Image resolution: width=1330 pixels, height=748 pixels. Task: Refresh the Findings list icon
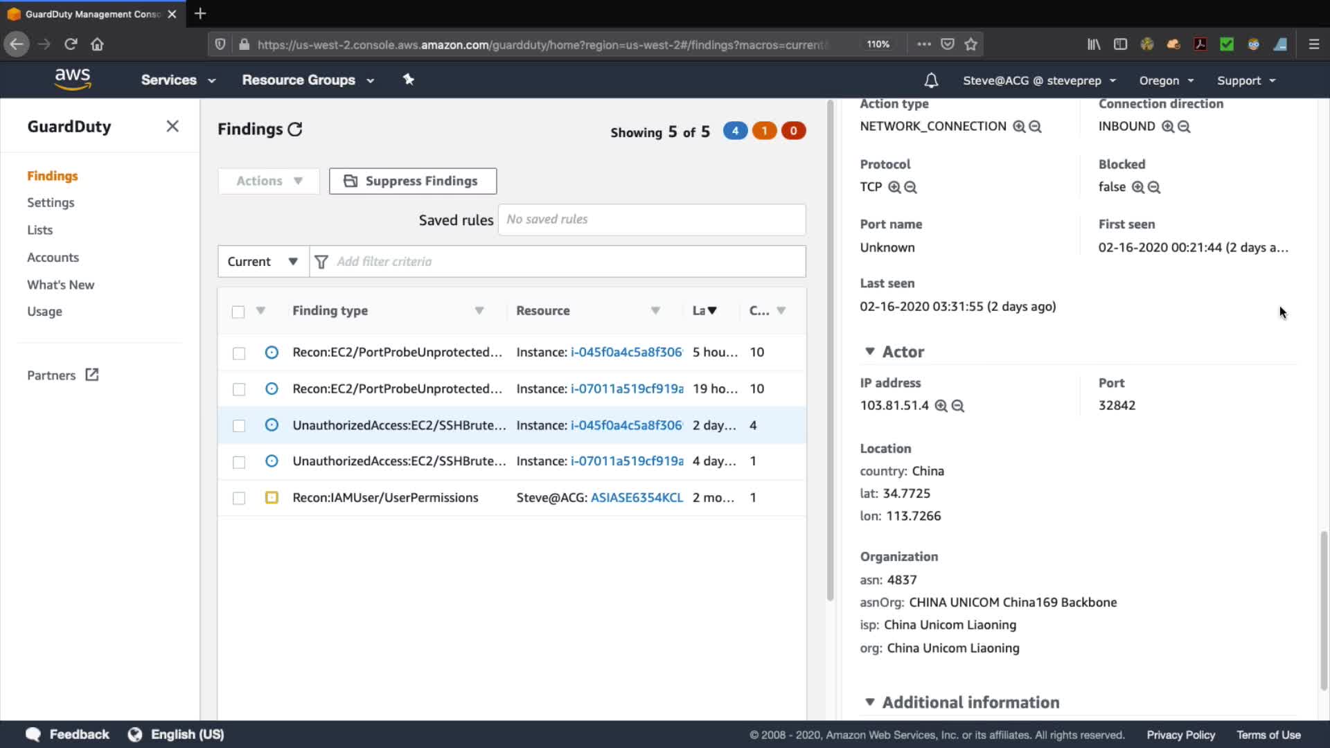click(295, 130)
